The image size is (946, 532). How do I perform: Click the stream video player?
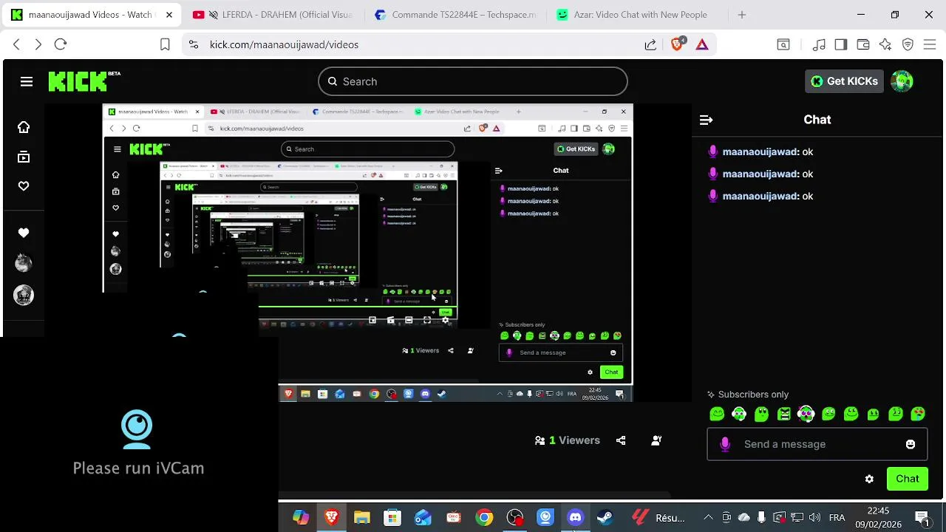tap(367, 253)
